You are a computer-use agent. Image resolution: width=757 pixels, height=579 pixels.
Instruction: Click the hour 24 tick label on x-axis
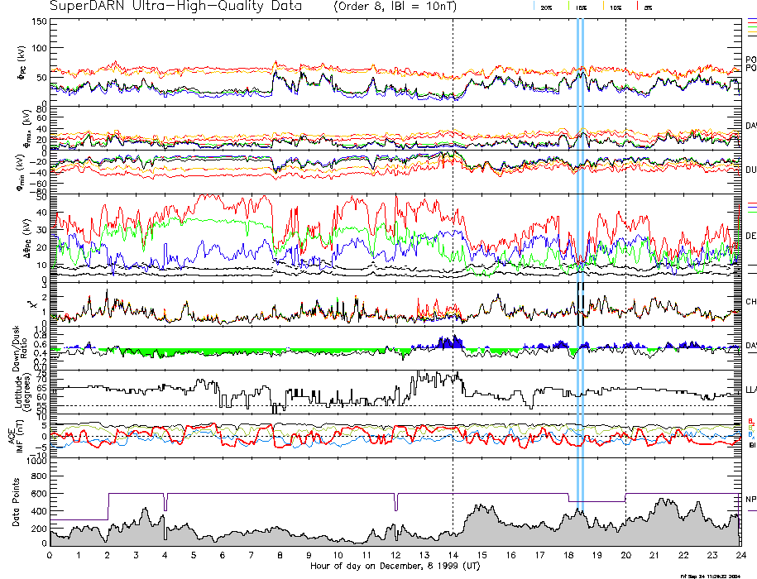(x=740, y=555)
